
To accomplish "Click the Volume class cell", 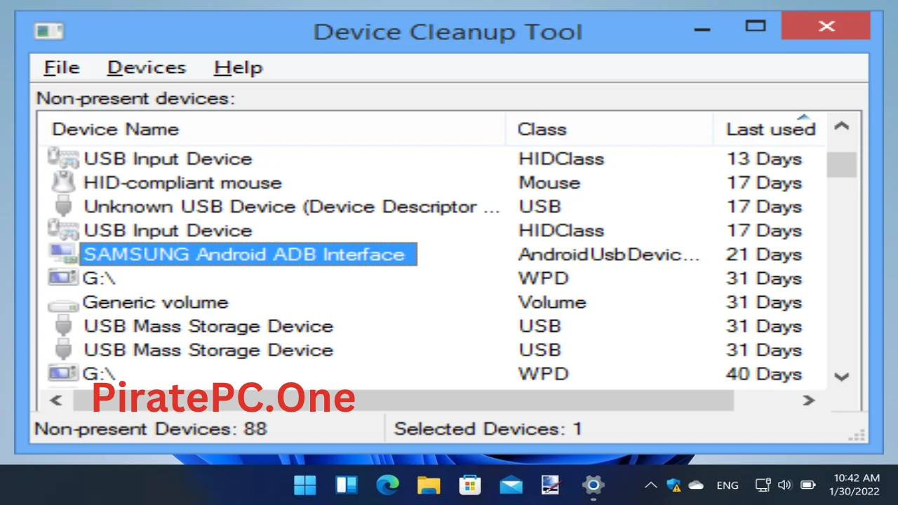I will pyautogui.click(x=552, y=302).
